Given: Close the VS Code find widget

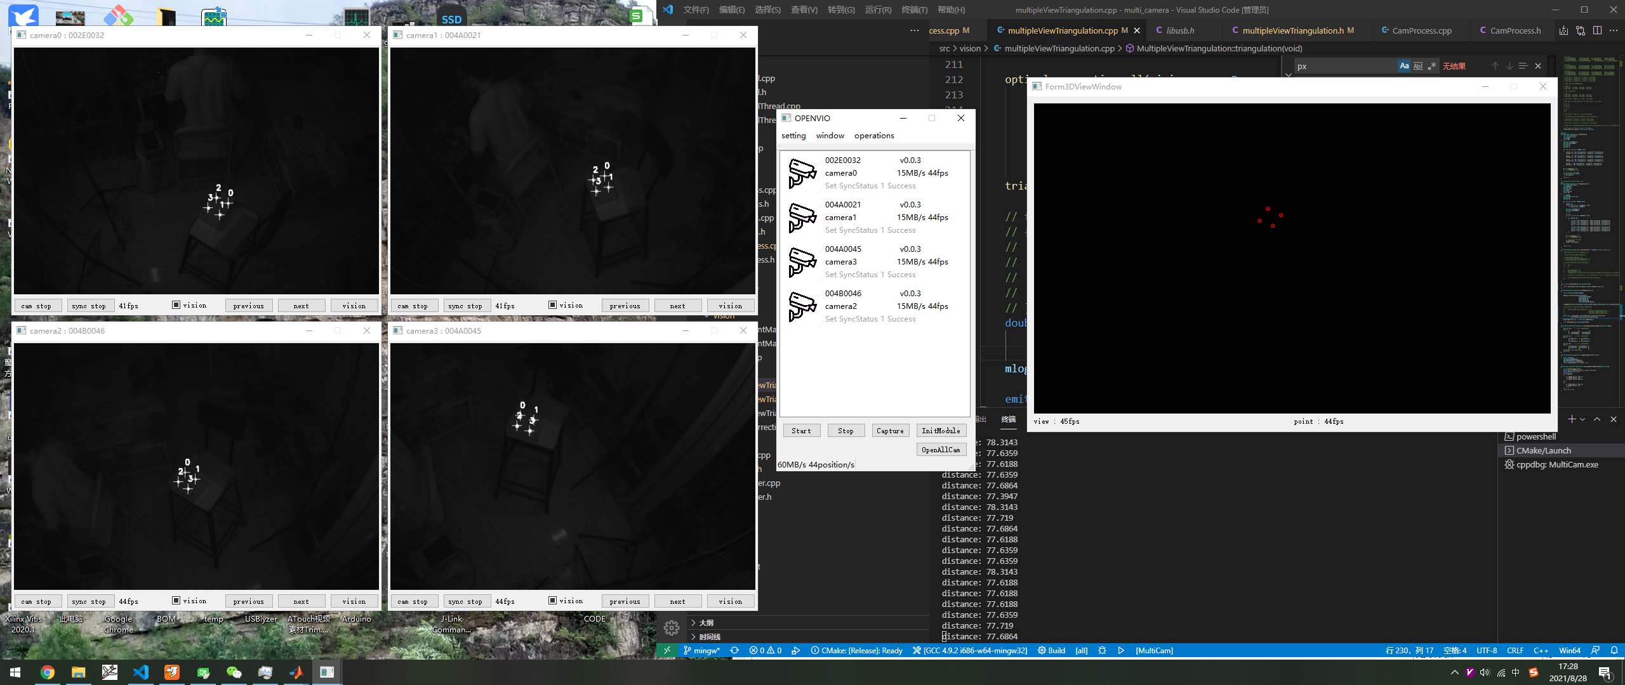Looking at the screenshot, I should tap(1538, 66).
